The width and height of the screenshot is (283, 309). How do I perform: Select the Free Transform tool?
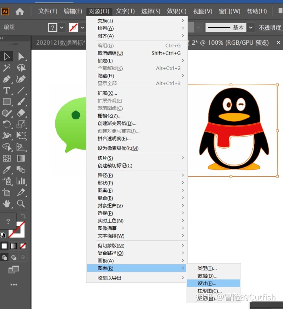pos(21,135)
